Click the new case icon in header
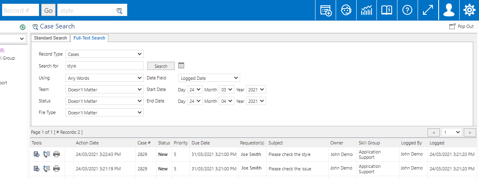 326,10
